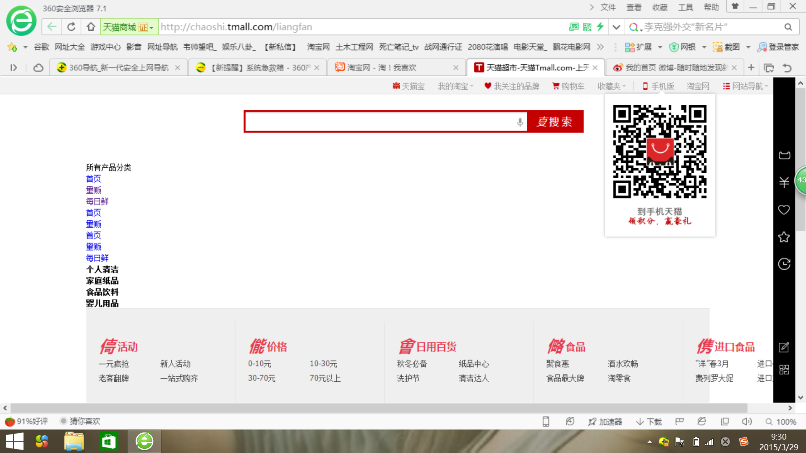The height and width of the screenshot is (453, 806).
Task: Open the favorites star icon
Action: tap(12, 47)
